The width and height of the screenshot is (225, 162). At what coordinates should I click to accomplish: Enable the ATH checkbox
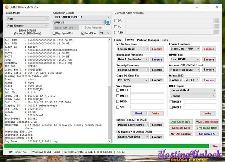click(116, 32)
